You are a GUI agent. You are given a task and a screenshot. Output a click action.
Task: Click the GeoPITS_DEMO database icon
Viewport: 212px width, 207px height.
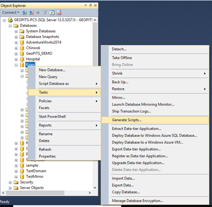pos(22,53)
